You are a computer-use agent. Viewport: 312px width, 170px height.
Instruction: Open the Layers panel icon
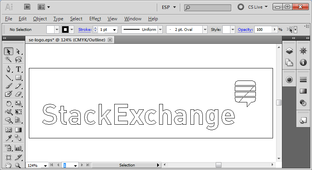pos(289,51)
